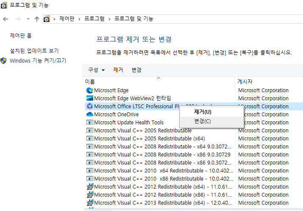The height and width of the screenshot is (211, 303).
Task: Expand chevron after 프로그램 breadcrumb
Action: click(109, 19)
